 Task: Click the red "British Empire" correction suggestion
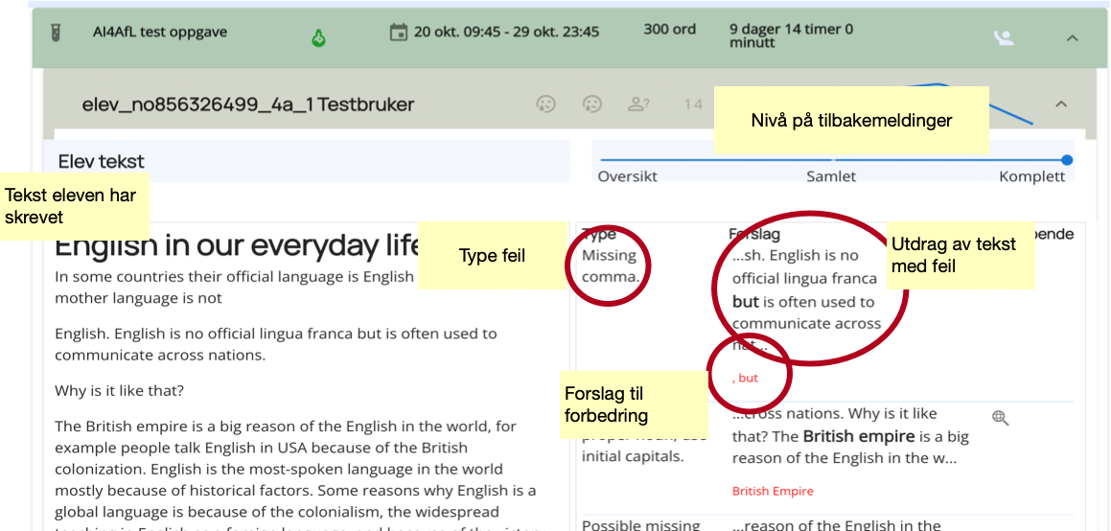click(772, 491)
